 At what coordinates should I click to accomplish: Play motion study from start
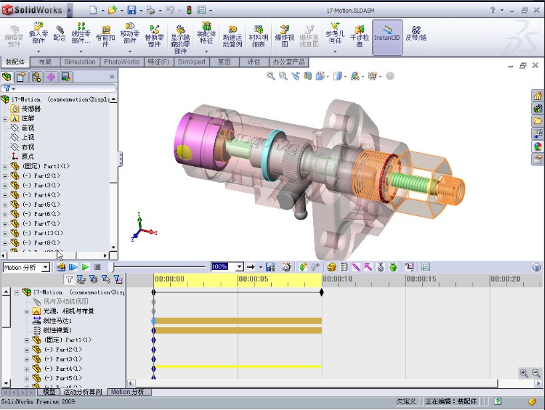[x=73, y=267]
